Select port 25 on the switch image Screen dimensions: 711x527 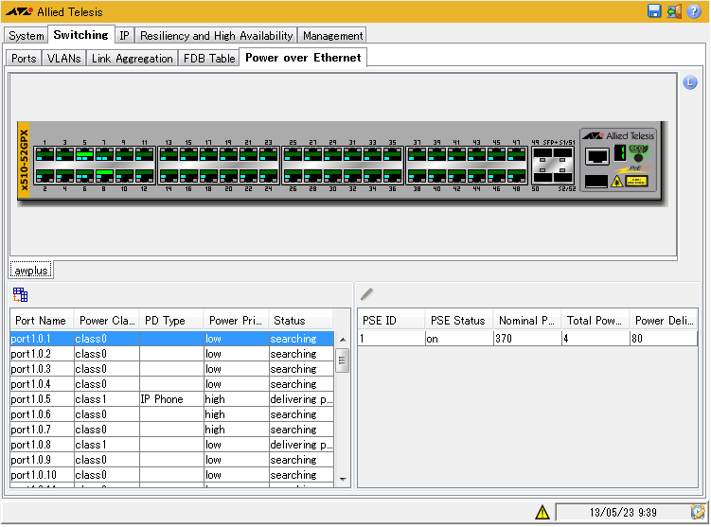click(293, 154)
